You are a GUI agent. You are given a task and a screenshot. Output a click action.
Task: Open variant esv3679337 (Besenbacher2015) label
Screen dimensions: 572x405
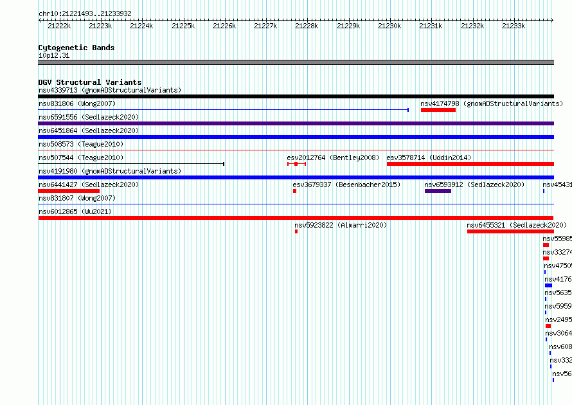[346, 184]
